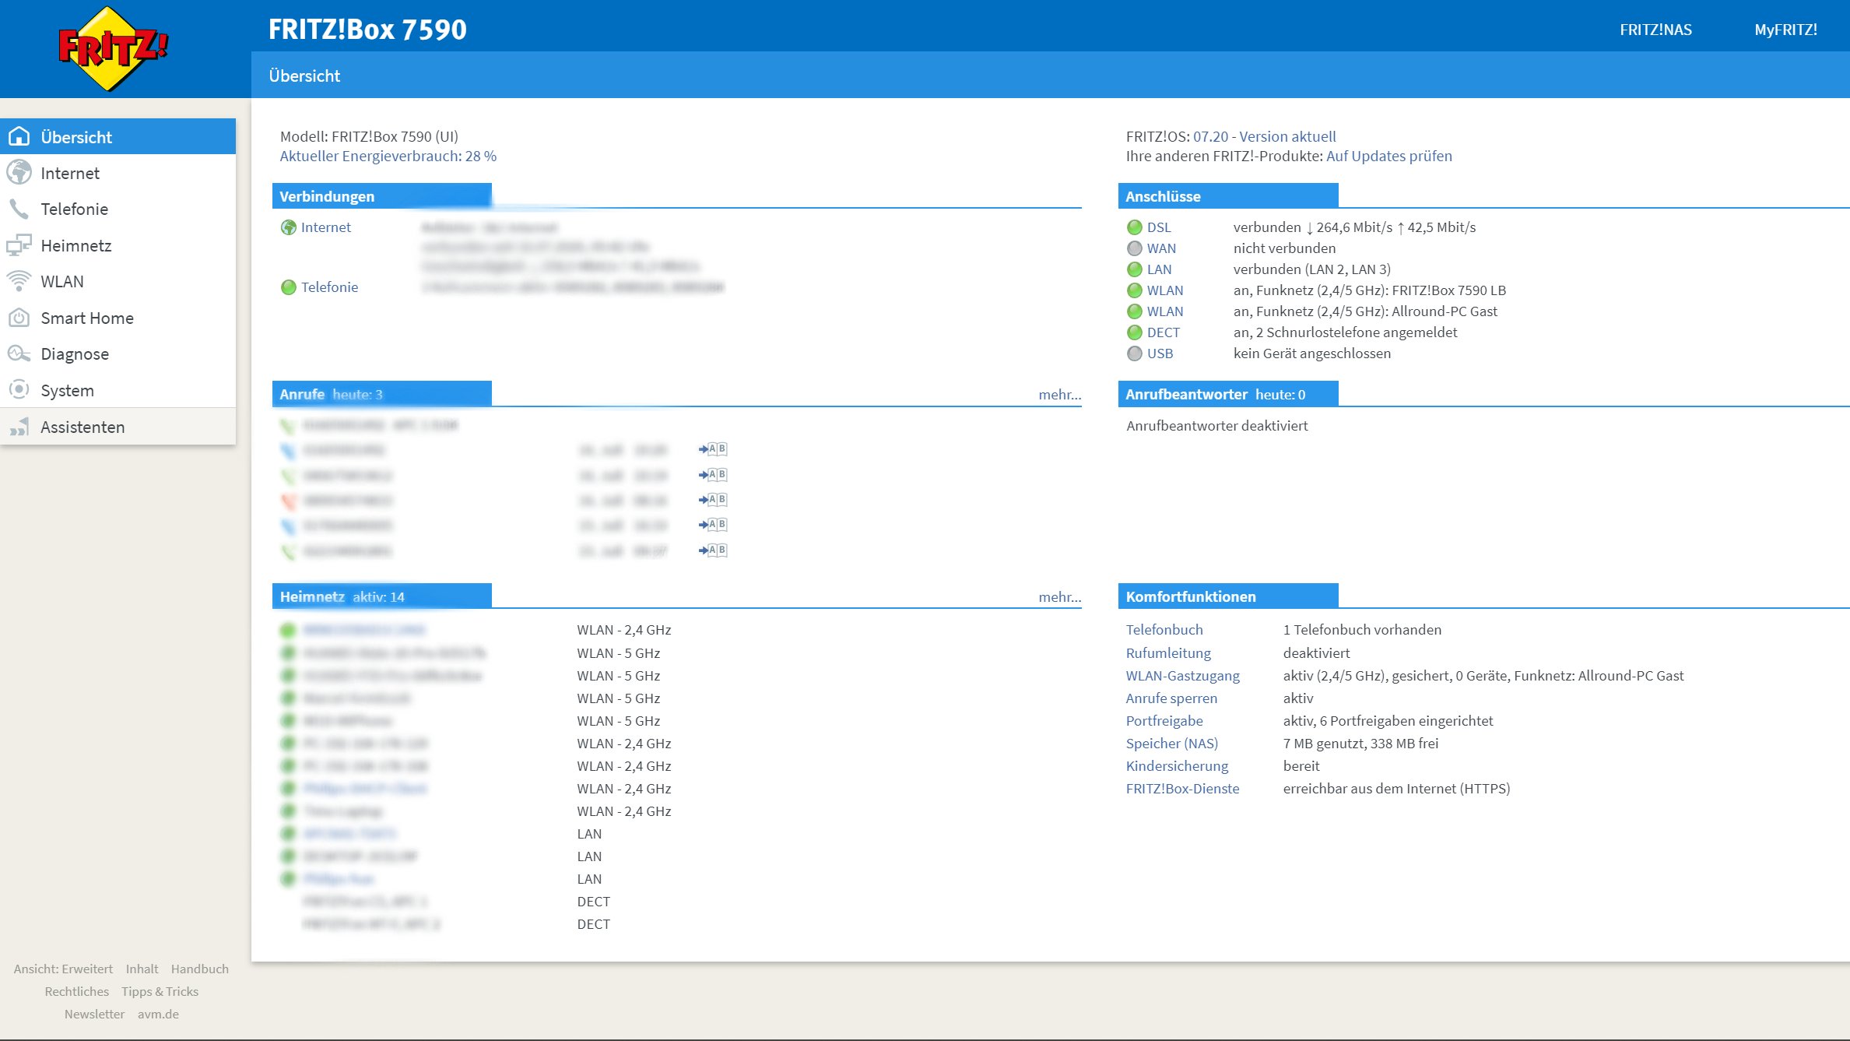Click the FRITZ!Box 7590 title text

[367, 29]
